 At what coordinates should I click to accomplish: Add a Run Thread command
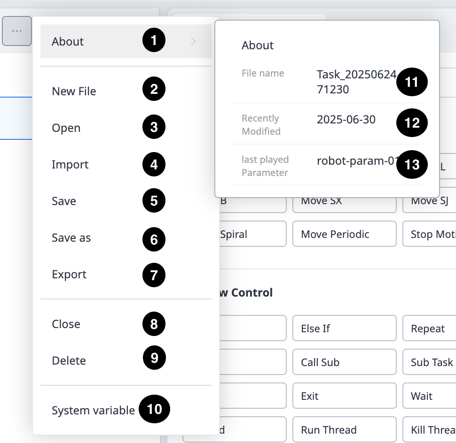(344, 430)
